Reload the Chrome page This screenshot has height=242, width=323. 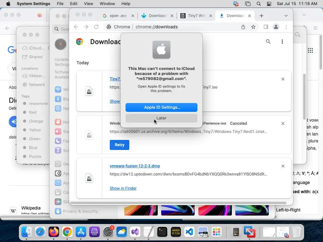tap(96, 27)
